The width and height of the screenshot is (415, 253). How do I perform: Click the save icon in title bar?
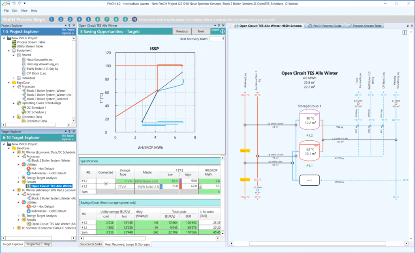pos(8,3)
